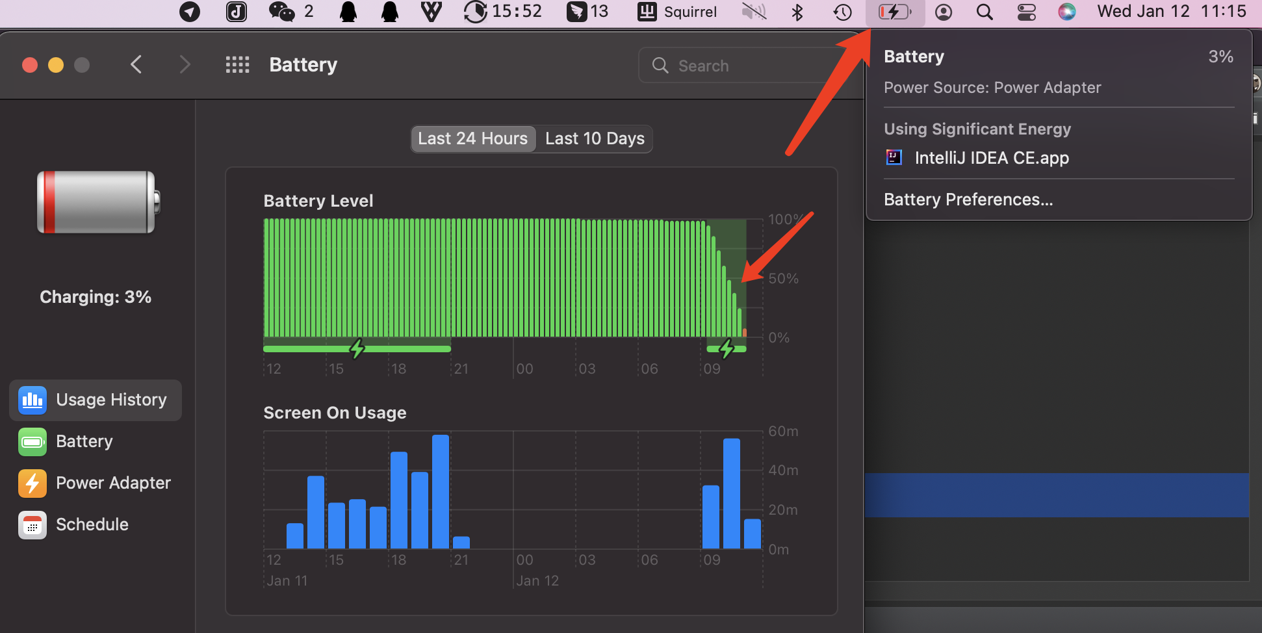Click the "3%" value in battery menu
Viewport: 1262px width, 633px height.
(x=1221, y=57)
